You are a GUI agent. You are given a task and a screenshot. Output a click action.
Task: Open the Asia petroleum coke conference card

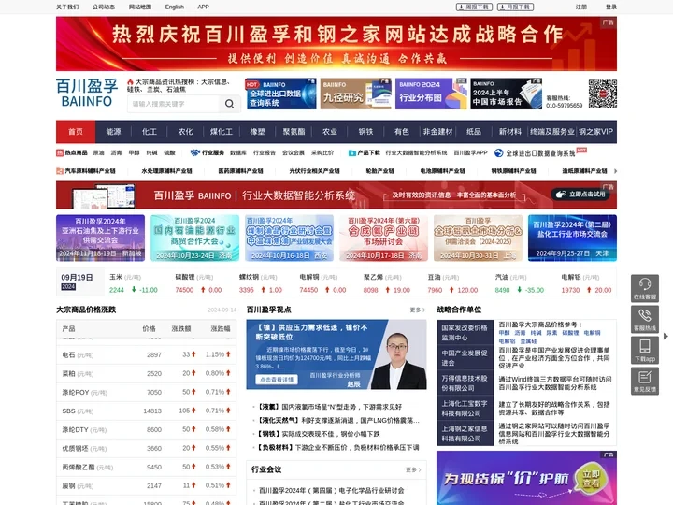click(x=100, y=238)
